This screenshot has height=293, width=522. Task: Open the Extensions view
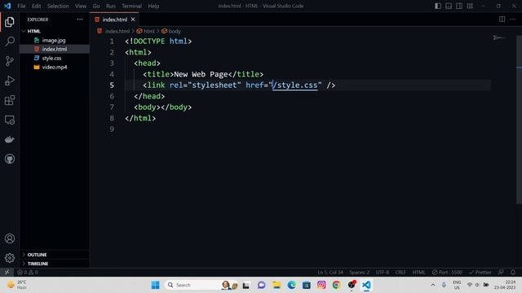click(x=10, y=100)
